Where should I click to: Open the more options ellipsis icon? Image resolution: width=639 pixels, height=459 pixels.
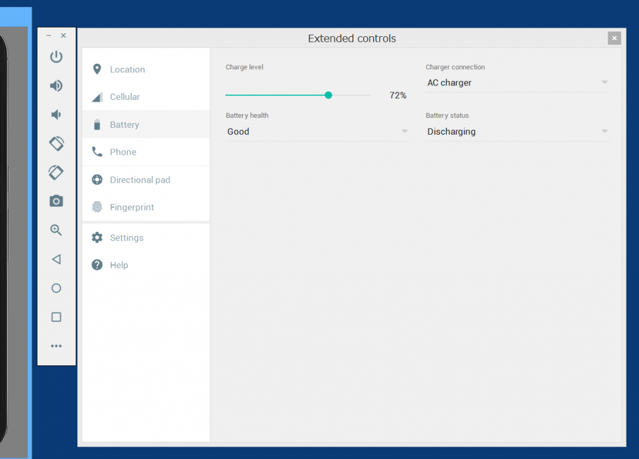[x=56, y=346]
